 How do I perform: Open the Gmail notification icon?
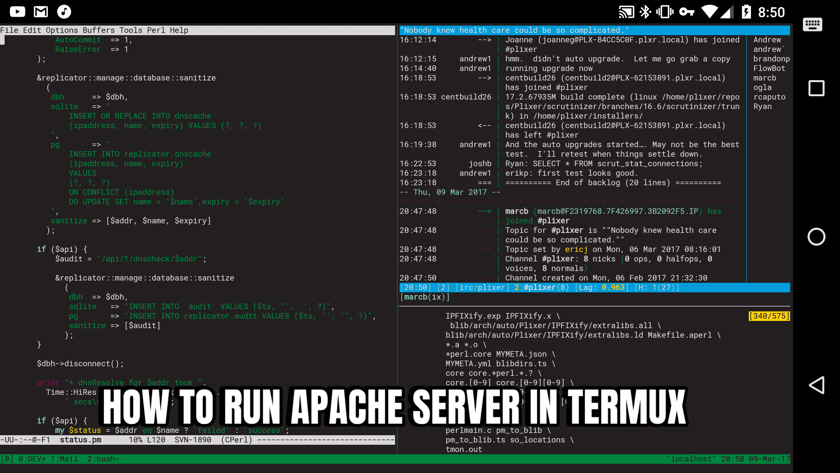41,12
